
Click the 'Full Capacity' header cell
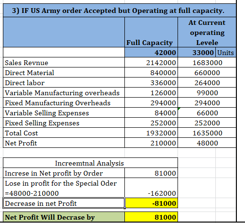pos(151,32)
